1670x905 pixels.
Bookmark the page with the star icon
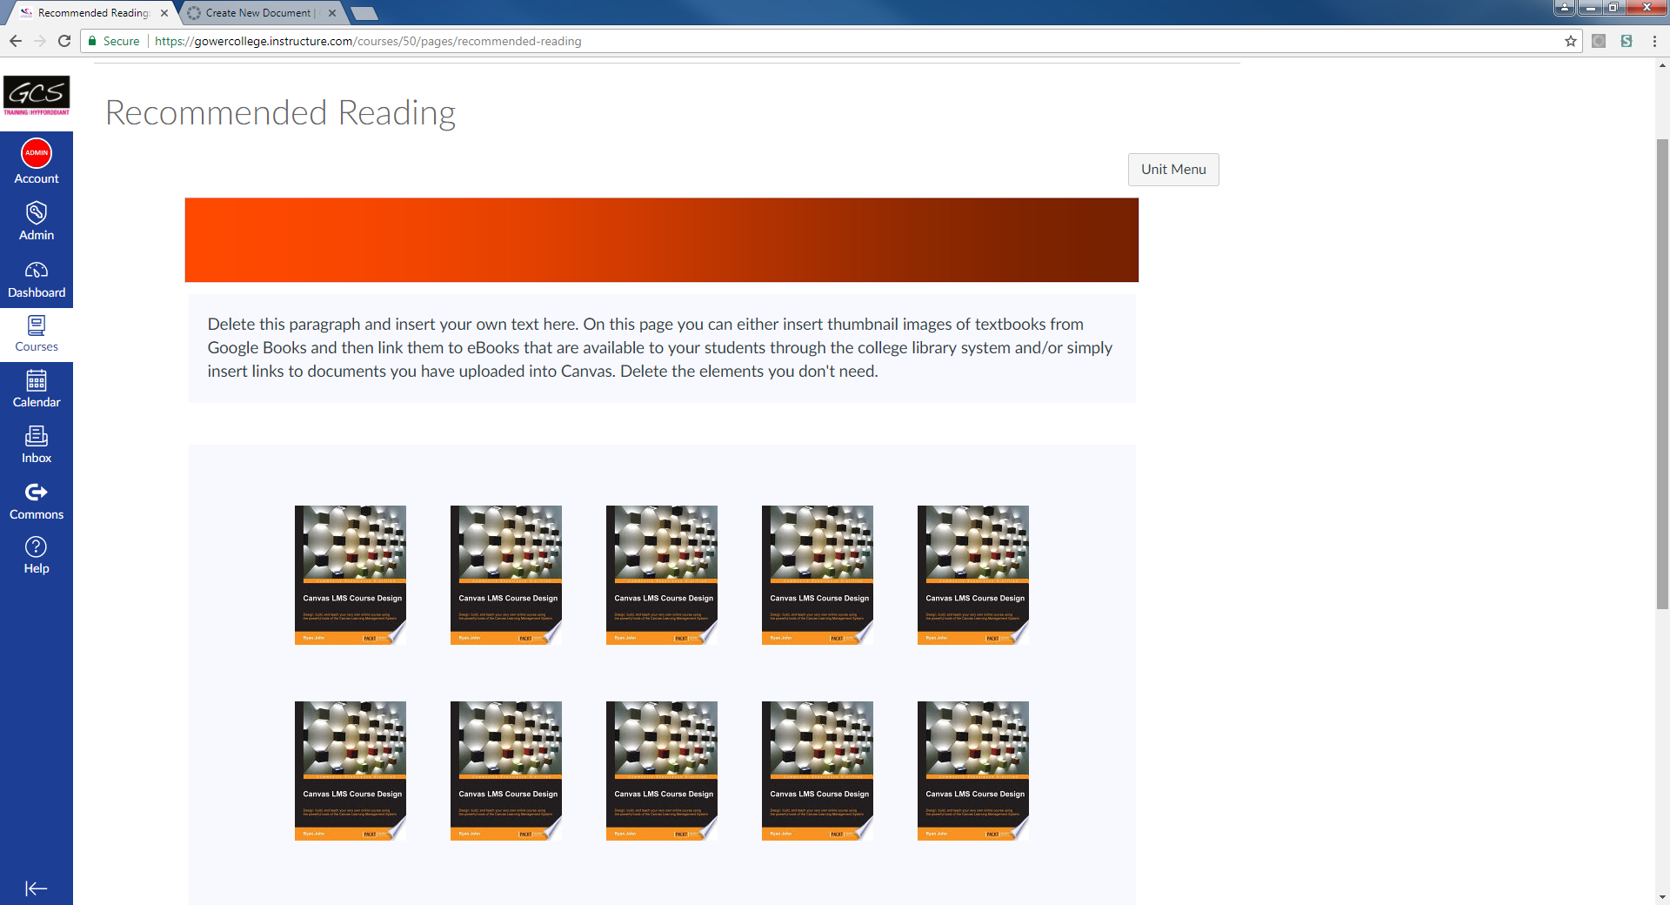[1571, 41]
